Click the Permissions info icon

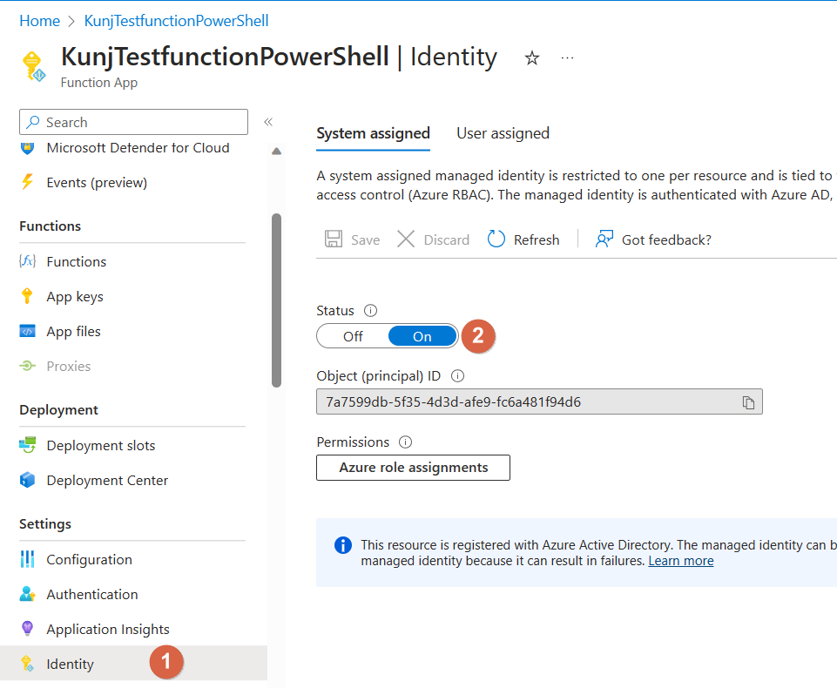point(405,442)
